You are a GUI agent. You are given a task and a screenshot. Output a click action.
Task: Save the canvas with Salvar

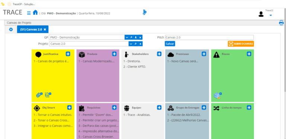pos(170,44)
